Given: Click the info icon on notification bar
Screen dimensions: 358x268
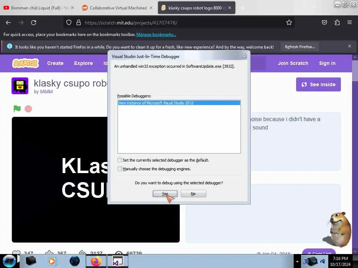Looking at the screenshot, I should click(x=9, y=46).
